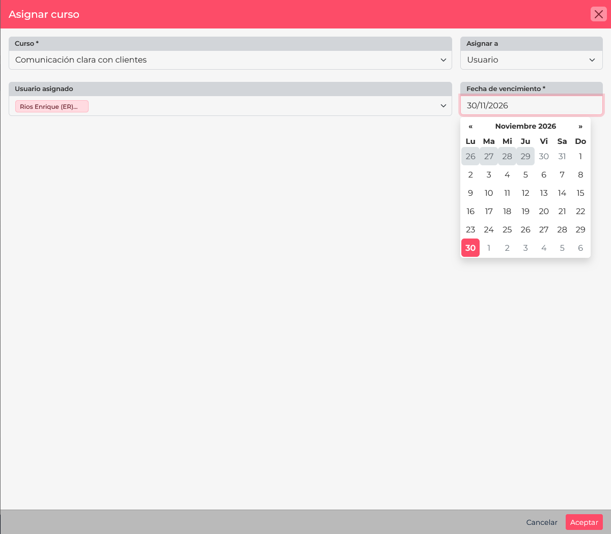
Task: Select November 23 in the calendar
Action: (x=470, y=230)
